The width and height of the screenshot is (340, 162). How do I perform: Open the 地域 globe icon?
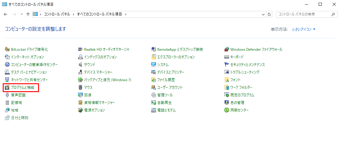[x=7, y=110]
